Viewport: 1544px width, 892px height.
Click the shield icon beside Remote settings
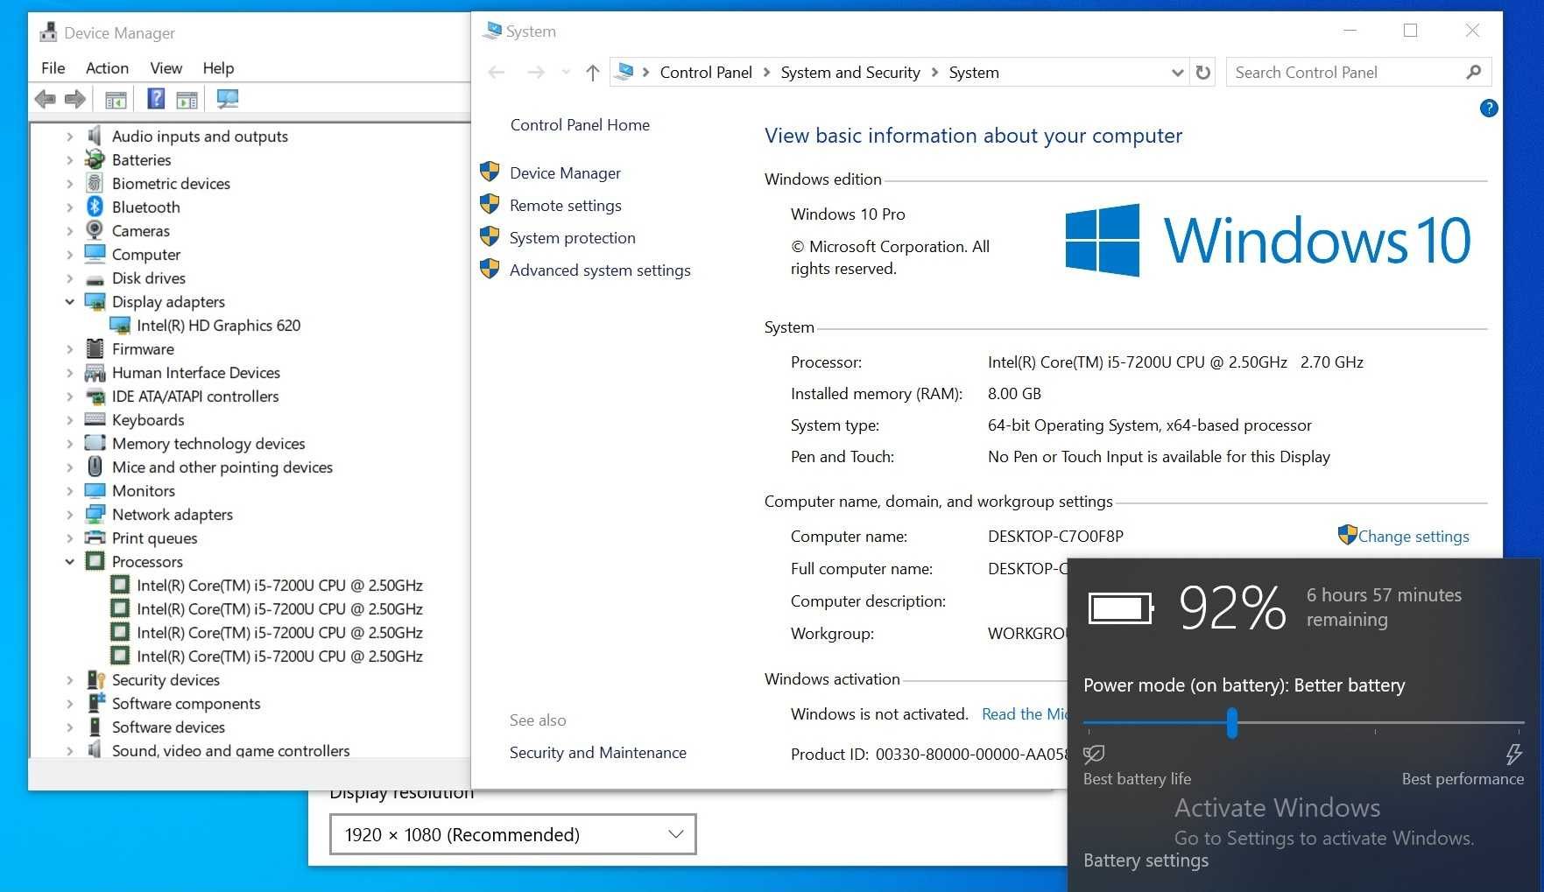pyautogui.click(x=490, y=204)
